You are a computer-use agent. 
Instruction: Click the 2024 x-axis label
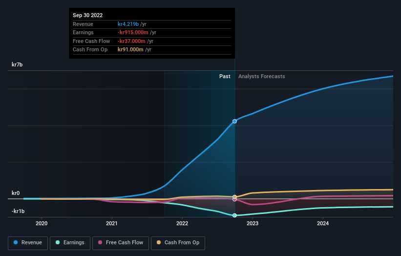[x=323, y=223]
